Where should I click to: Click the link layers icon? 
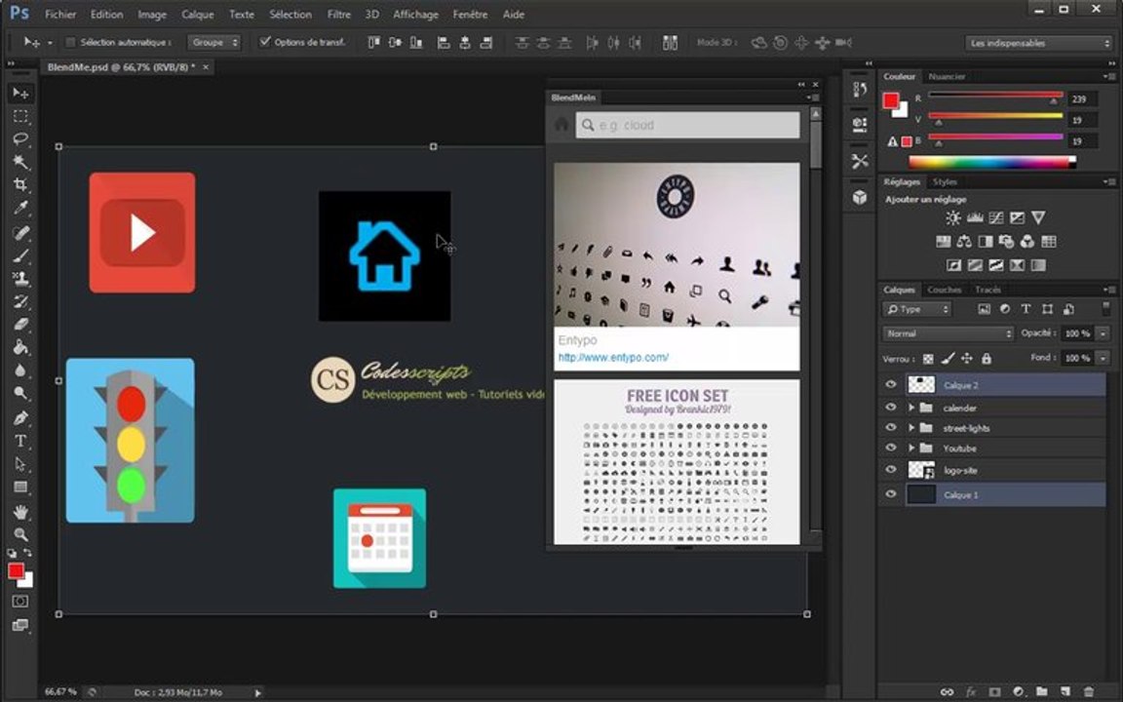[x=947, y=691]
